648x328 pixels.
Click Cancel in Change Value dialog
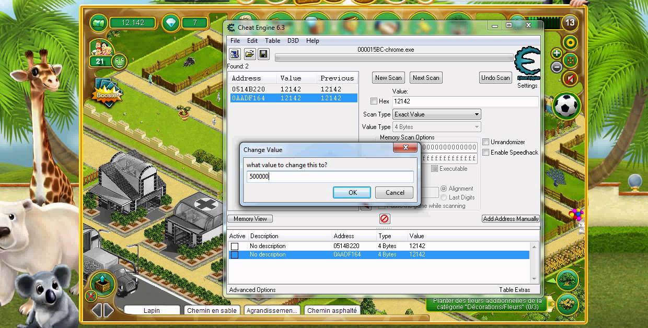[x=395, y=193]
